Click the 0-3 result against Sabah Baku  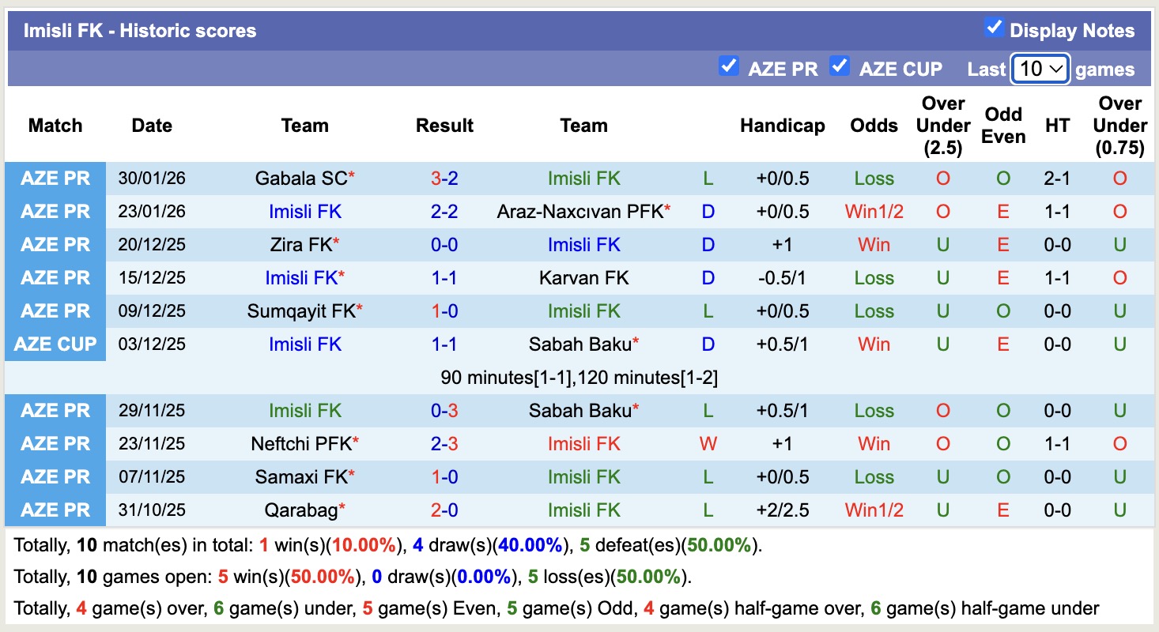444,411
